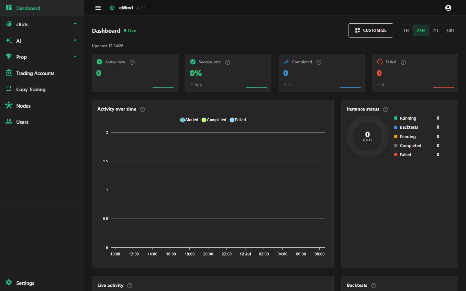The image size is (466, 291).
Task: Click the help icon beside Completed card
Action: coord(319,62)
